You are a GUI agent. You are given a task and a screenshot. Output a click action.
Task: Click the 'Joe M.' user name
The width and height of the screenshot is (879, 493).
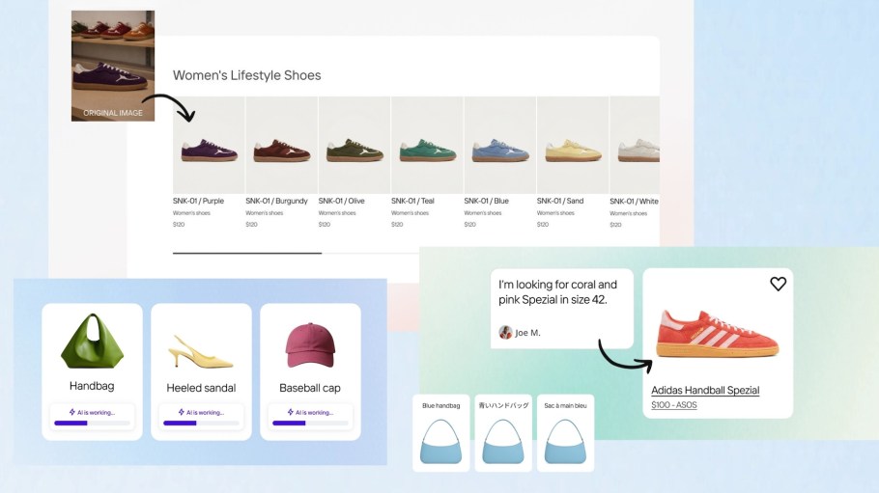(x=527, y=333)
